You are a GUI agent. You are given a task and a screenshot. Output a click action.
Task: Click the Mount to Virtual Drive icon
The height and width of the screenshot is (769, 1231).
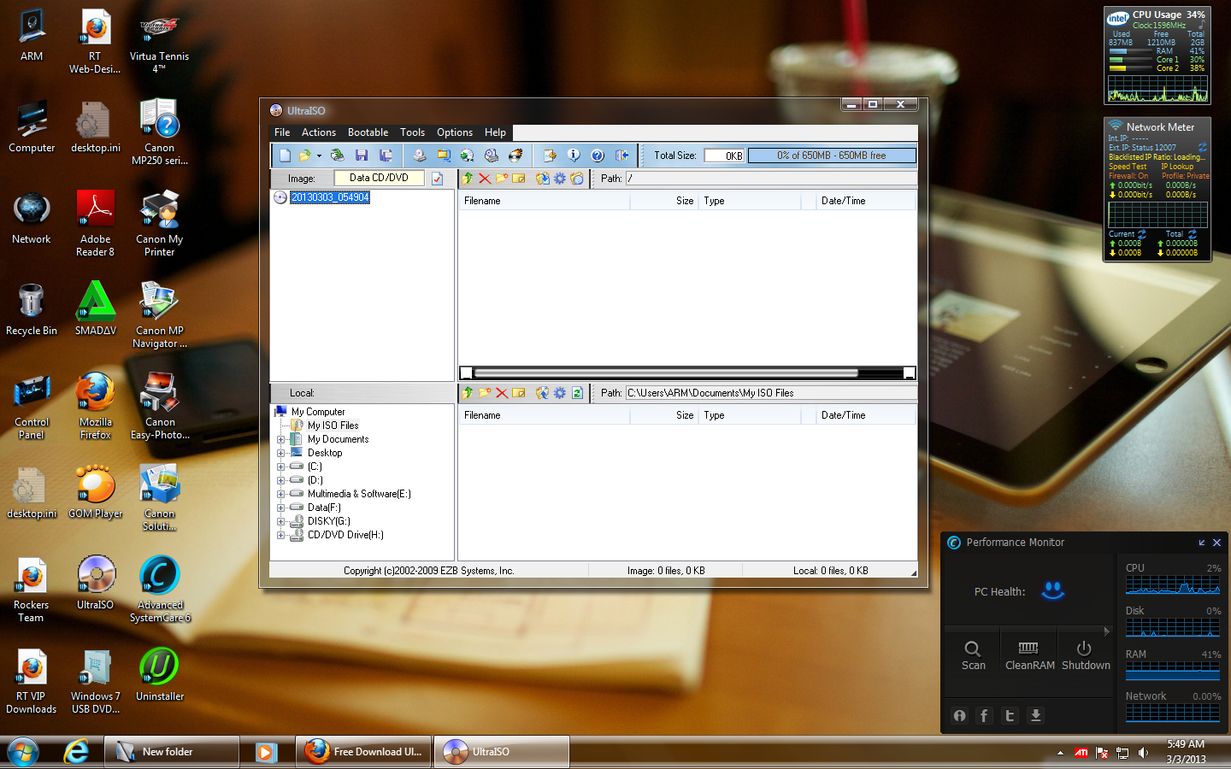pyautogui.click(x=491, y=156)
